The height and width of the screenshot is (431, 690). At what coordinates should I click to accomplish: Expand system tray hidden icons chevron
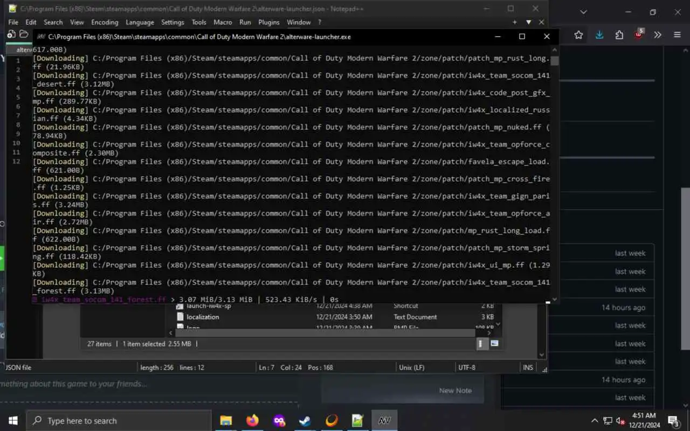595,421
